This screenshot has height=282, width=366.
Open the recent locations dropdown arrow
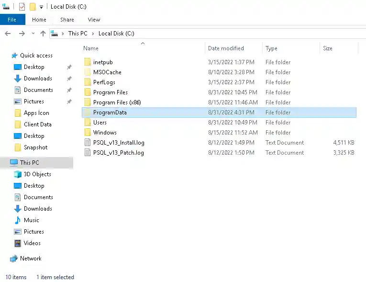[x=33, y=34]
